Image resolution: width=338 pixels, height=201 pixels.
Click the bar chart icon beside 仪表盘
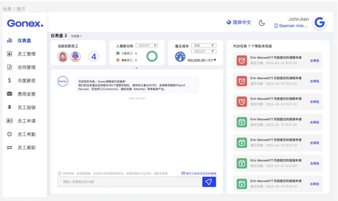[9, 40]
